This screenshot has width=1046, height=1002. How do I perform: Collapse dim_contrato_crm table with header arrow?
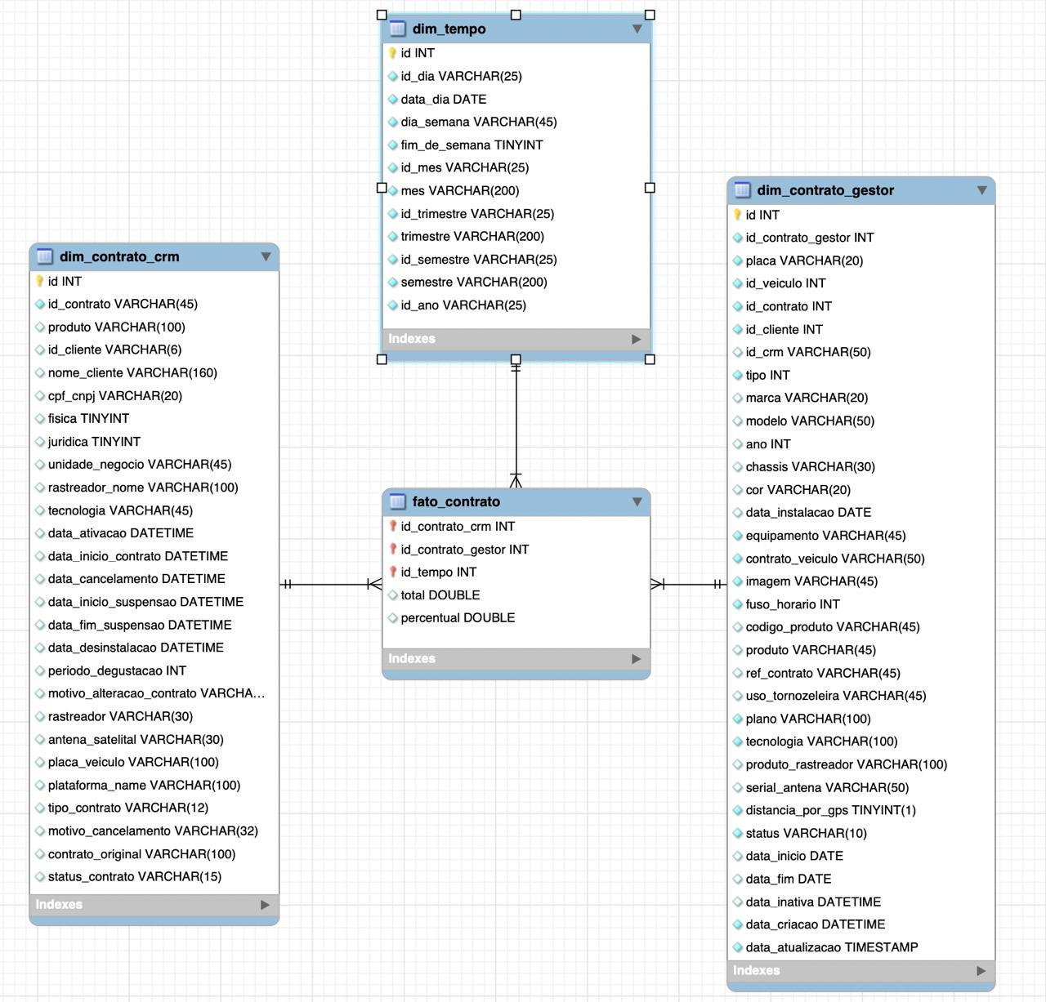(266, 256)
